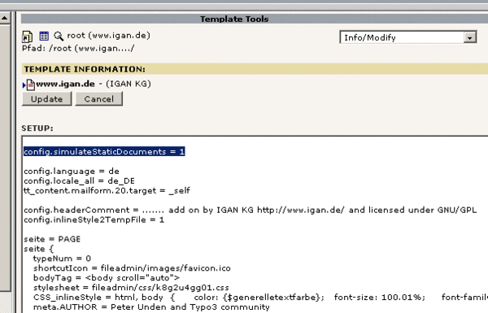
Task: Click the shortcutIcon favicon.ico line
Action: tap(132, 268)
